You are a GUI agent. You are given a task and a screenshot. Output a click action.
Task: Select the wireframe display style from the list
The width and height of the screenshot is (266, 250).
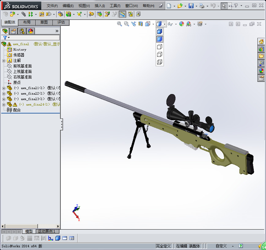[x=160, y=61]
